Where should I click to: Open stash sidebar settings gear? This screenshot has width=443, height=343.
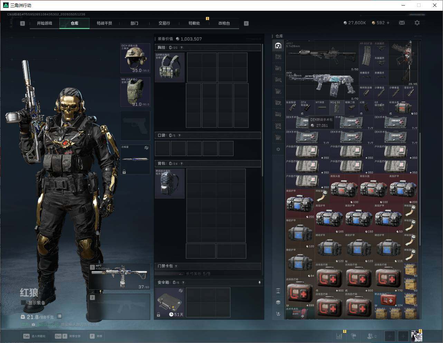pyautogui.click(x=278, y=149)
